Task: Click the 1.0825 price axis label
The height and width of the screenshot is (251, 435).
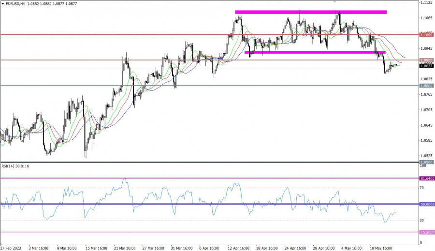Action: click(x=426, y=79)
